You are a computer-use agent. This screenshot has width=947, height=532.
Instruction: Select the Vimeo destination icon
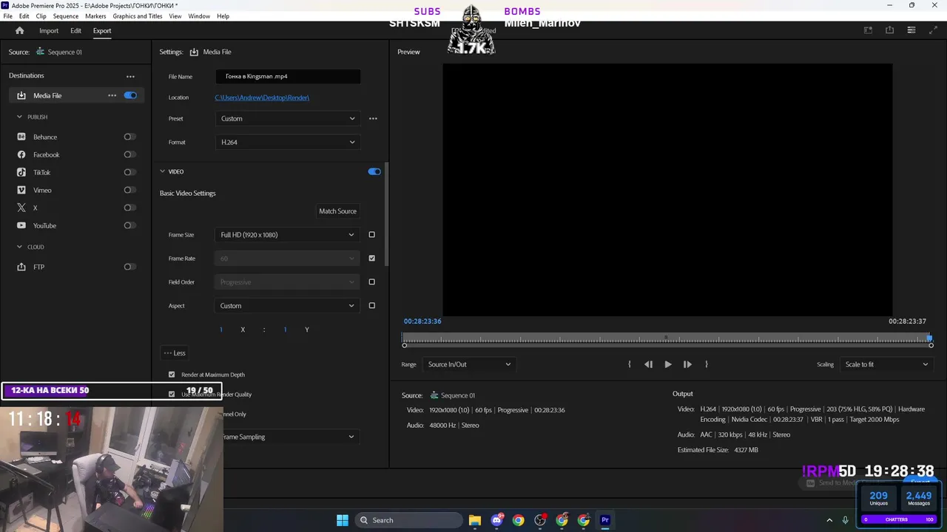21,190
